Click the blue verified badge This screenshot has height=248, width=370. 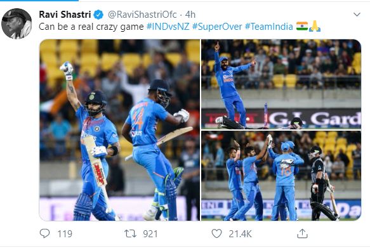pos(98,15)
